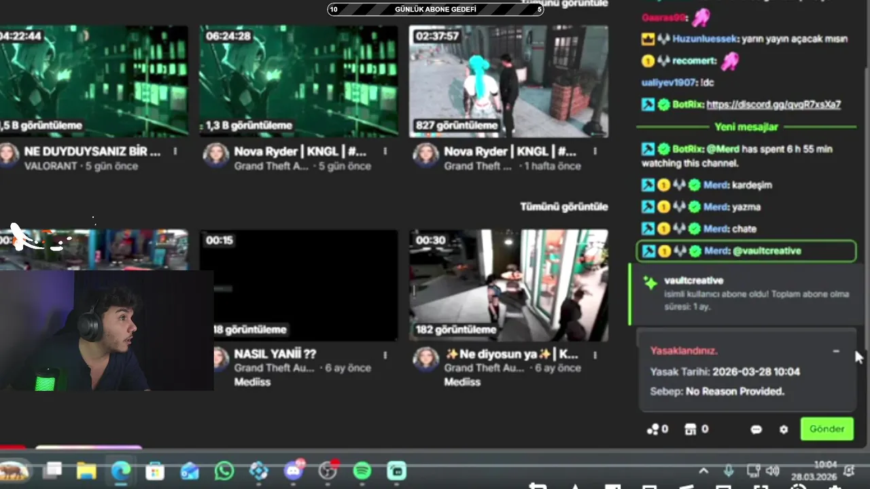Open Microsoft Store from the taskbar

tap(155, 471)
